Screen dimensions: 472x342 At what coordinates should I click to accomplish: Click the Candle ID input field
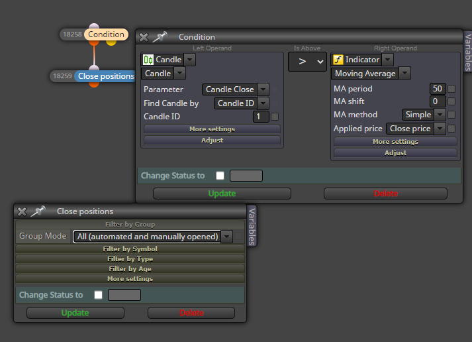pos(261,117)
